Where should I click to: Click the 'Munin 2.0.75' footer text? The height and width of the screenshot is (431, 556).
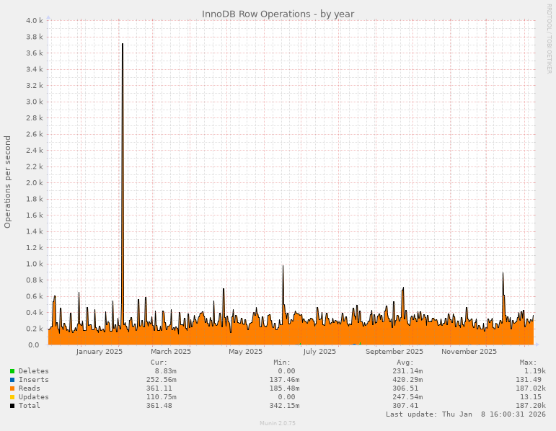click(278, 423)
